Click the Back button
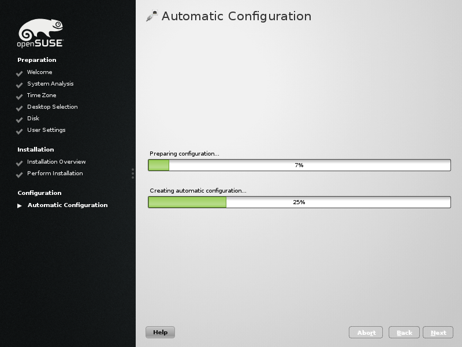462x347 pixels. [404, 333]
